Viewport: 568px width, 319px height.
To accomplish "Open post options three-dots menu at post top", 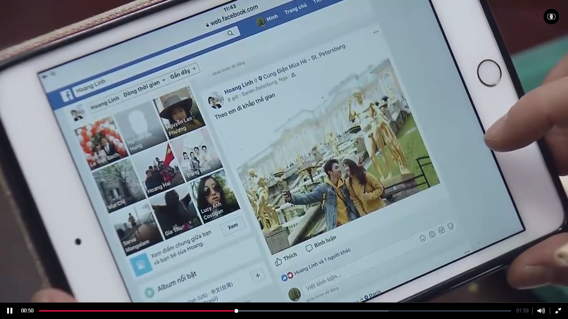I will point(376,32).
